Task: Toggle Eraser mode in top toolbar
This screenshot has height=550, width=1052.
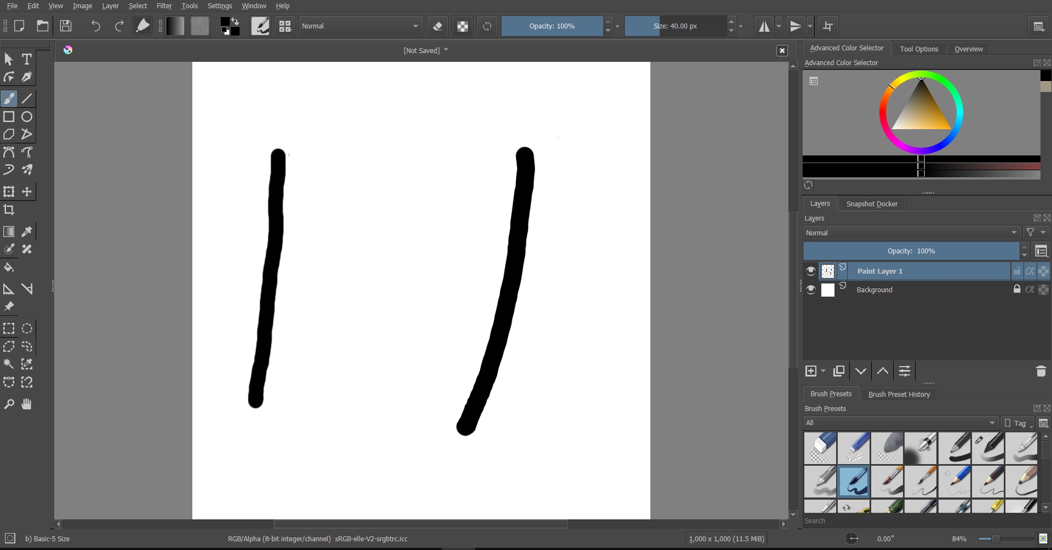Action: tap(437, 26)
